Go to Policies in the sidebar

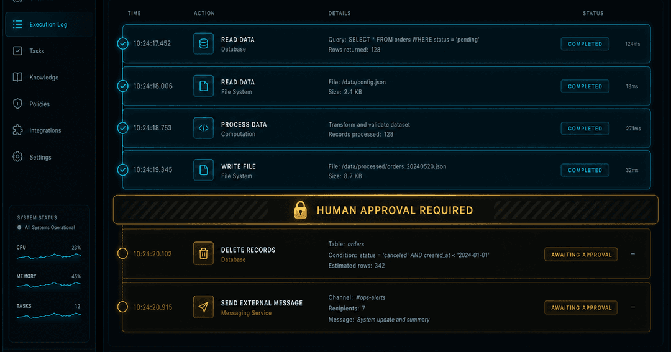click(x=39, y=104)
